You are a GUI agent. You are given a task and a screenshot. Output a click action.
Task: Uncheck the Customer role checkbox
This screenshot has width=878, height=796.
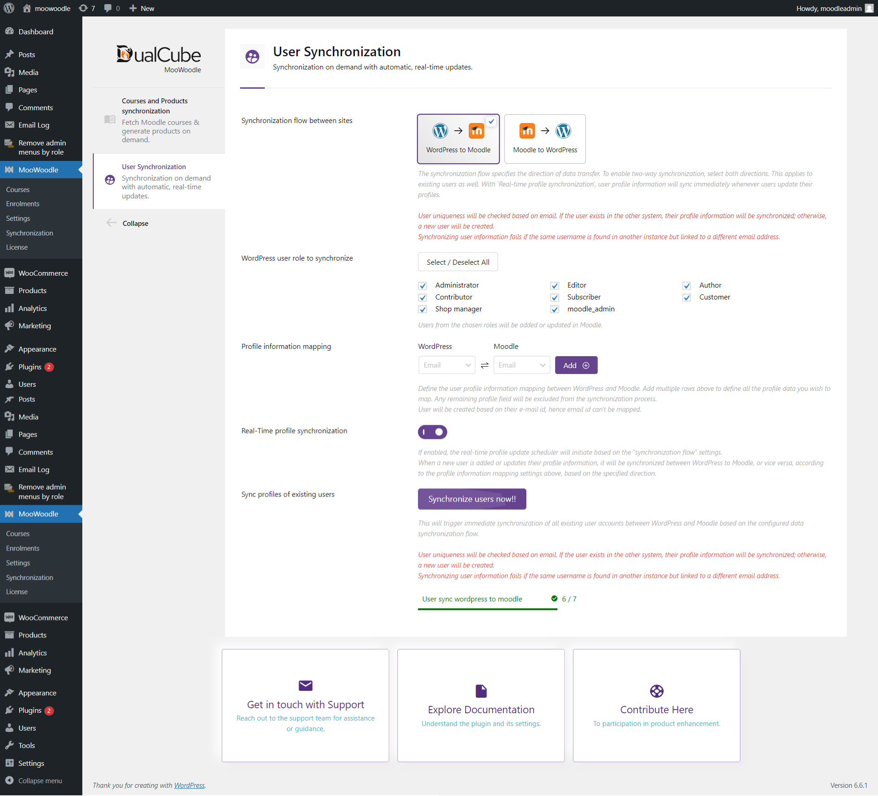click(686, 298)
